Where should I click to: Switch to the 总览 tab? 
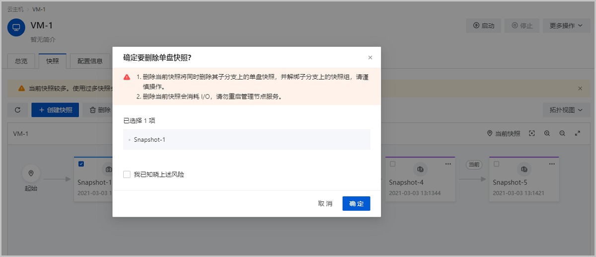[21, 61]
